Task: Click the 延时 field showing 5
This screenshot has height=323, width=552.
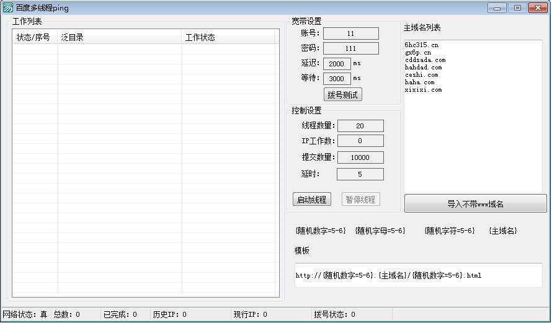Action: 360,174
